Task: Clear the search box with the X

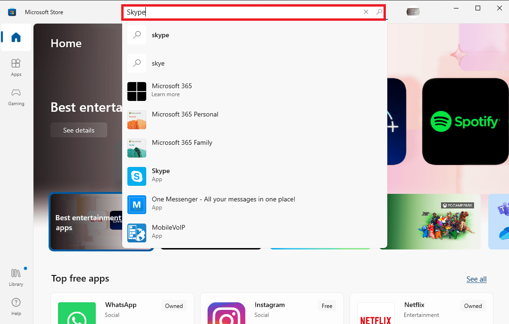Action: (366, 12)
